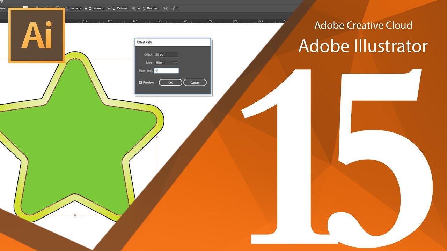This screenshot has height=251, width=447.
Task: Click into the Miter limit field
Action: click(x=167, y=71)
